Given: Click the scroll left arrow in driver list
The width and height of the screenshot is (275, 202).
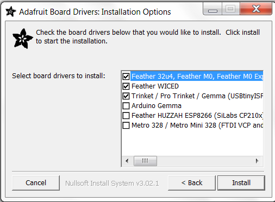Looking at the screenshot, I should click(127, 161).
